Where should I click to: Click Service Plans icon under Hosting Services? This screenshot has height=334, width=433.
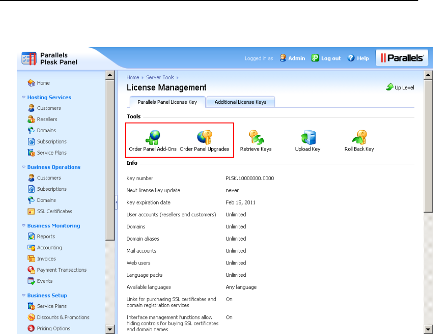[31, 152]
